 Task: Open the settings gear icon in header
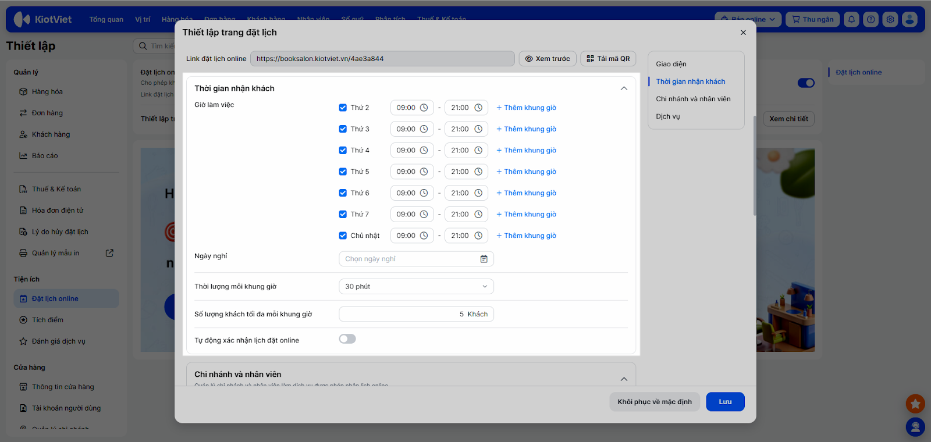tap(890, 19)
